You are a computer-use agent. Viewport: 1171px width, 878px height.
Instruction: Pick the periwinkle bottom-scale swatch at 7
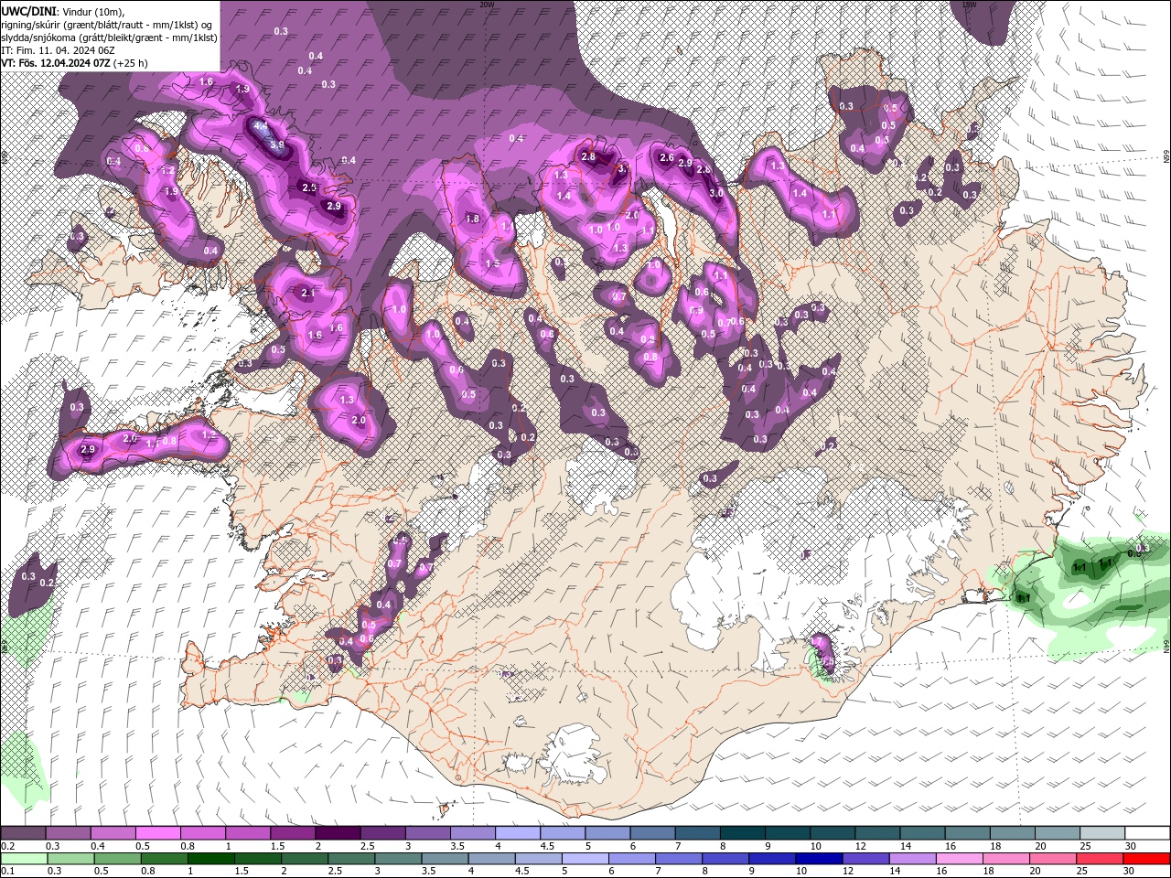[x=680, y=858]
